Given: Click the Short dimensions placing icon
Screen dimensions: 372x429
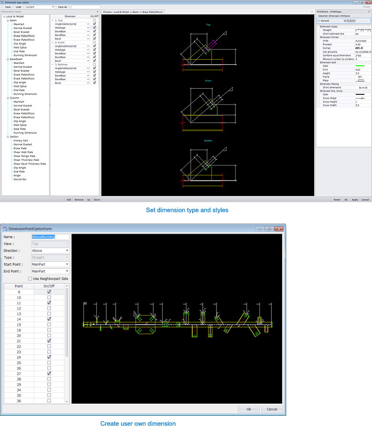Looking at the screenshot, I should 363,88.
